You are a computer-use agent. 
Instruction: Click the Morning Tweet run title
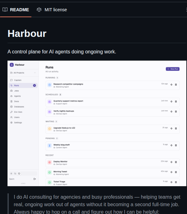pos(60,172)
